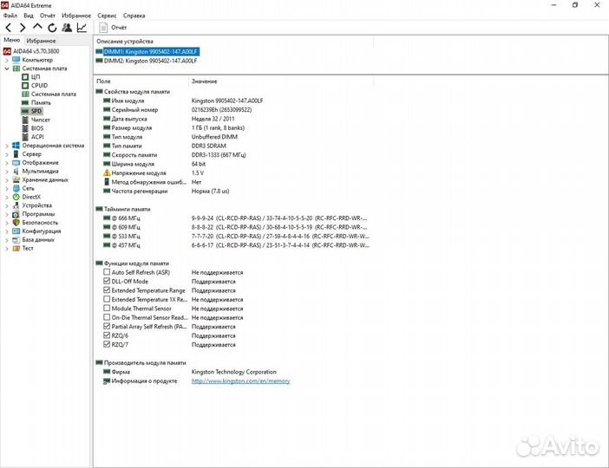
Task: Expand the Сервер tree node
Action: pyautogui.click(x=7, y=154)
